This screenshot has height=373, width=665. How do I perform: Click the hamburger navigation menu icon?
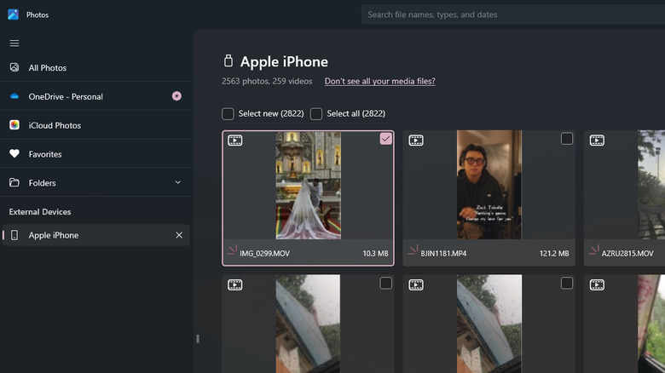pos(14,43)
